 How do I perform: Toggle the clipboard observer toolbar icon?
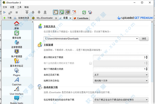coord(56,12)
